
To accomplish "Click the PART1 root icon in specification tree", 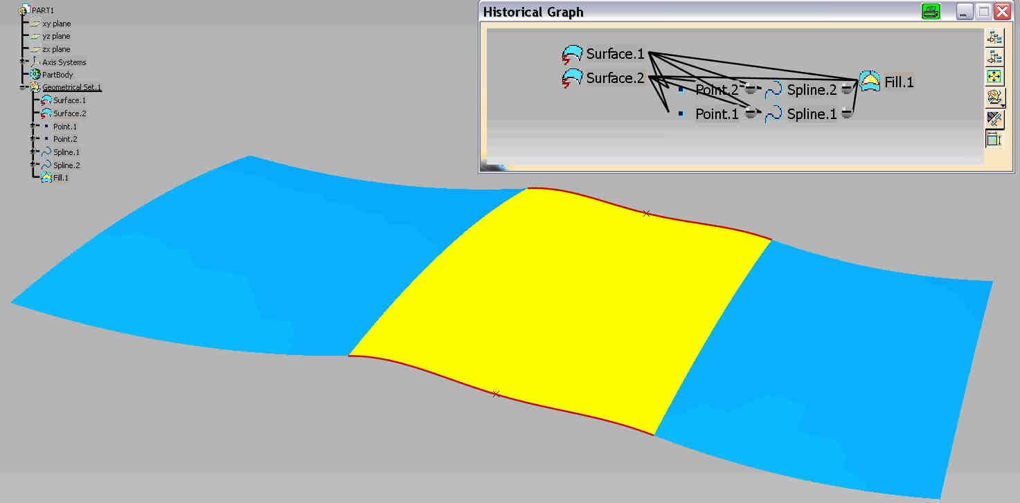I will pos(25,10).
